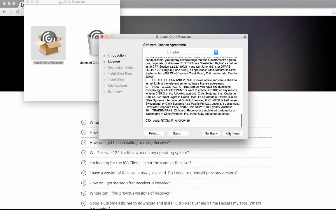Click the Print… button
Image resolution: width=336 pixels, height=210 pixels.
(154, 133)
